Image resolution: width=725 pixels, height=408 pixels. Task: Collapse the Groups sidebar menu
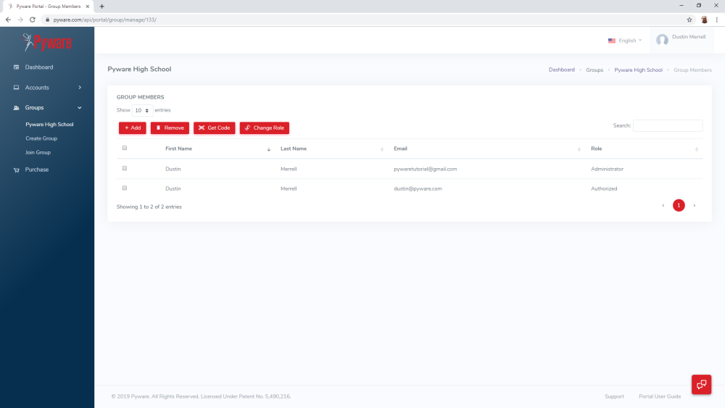tap(47, 108)
